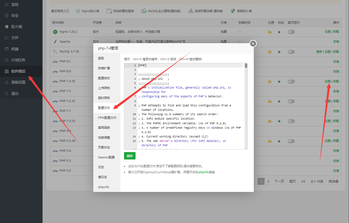
Task: Switch to the 负载状态 tab
Action: click(x=107, y=147)
